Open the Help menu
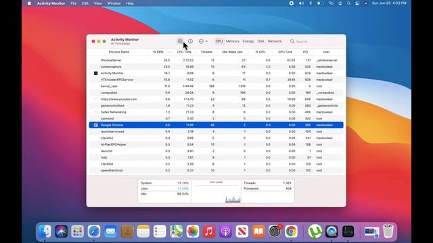The image size is (433, 243). (130, 3)
